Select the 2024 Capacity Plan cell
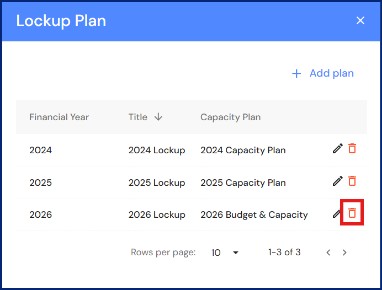The image size is (382, 290). (x=243, y=150)
